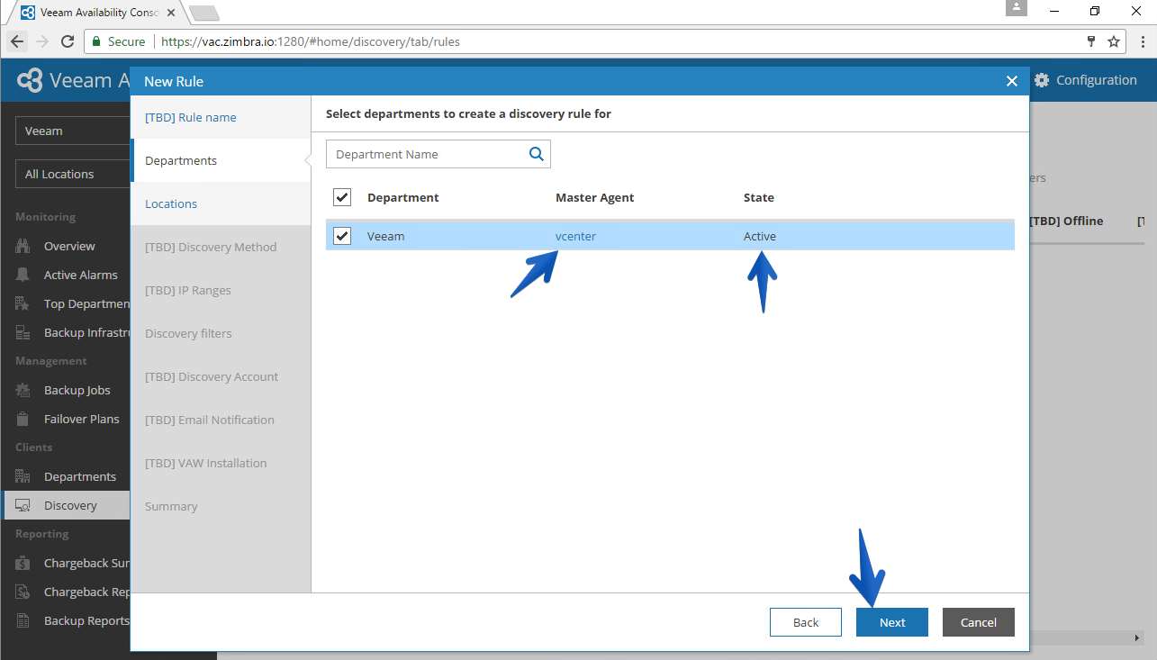The image size is (1157, 660).
Task: Click the Active state cell
Action: coord(760,236)
